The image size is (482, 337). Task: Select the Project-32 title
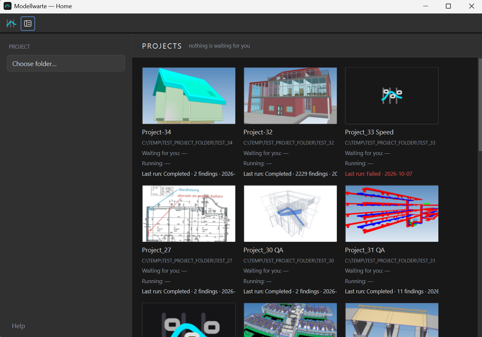coord(258,132)
